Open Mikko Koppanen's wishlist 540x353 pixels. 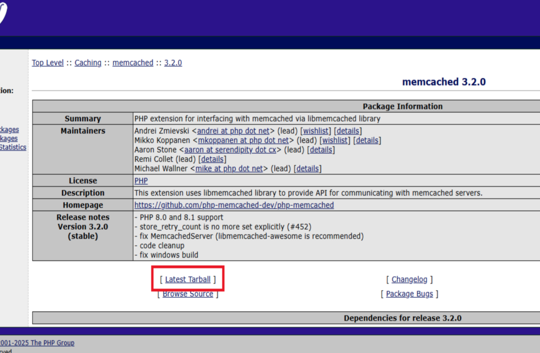coord(335,140)
